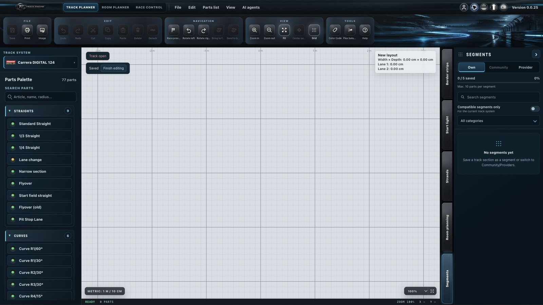Select the Lane change part
Viewport: 543px width, 305px height.
(x=39, y=160)
